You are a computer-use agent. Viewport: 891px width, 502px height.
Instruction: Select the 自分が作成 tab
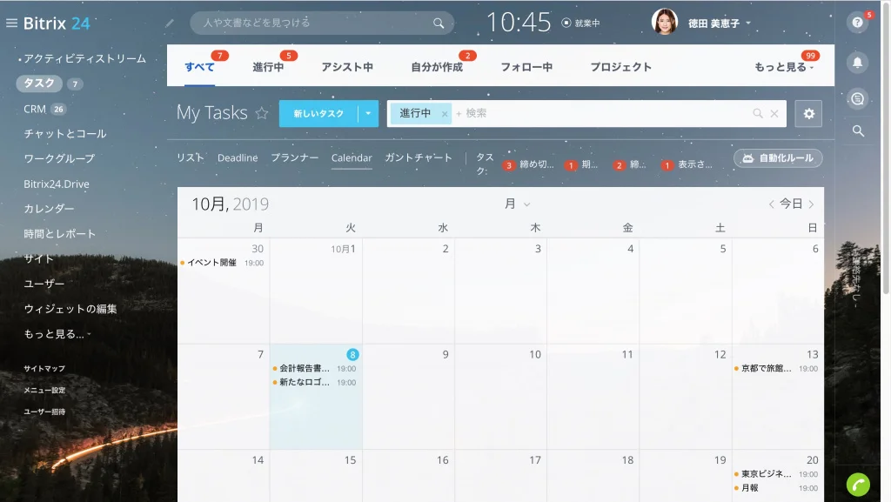[x=437, y=67]
